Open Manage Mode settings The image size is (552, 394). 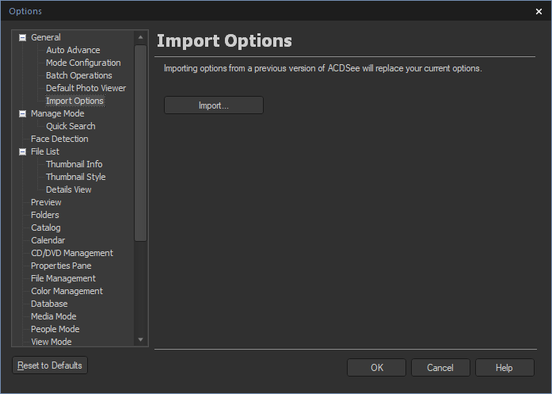tap(57, 113)
